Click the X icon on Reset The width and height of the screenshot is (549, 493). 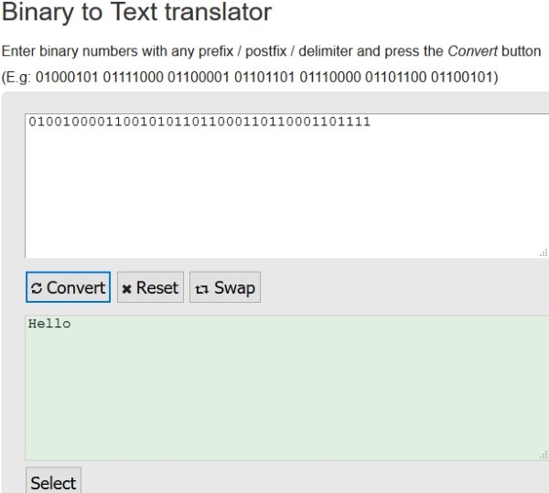click(127, 288)
